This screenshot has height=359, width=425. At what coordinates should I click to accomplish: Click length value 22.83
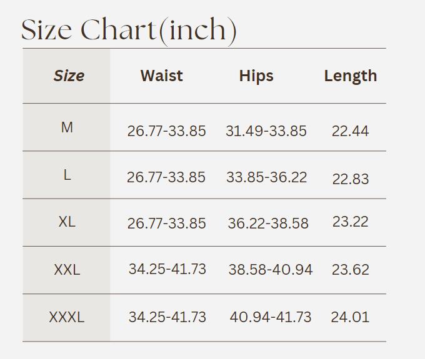click(x=351, y=179)
